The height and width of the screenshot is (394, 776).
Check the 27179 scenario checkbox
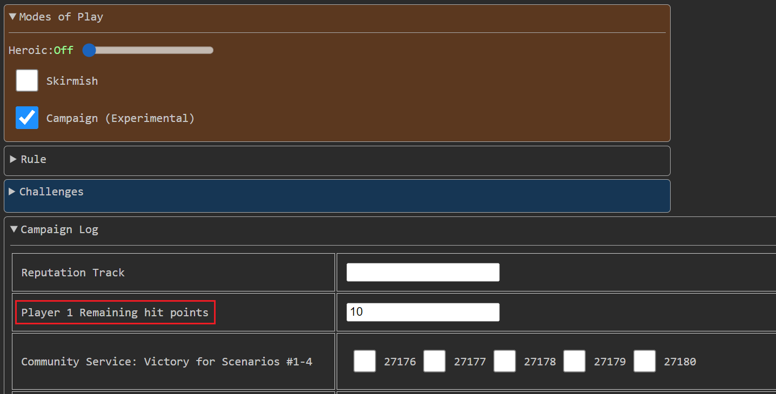574,361
